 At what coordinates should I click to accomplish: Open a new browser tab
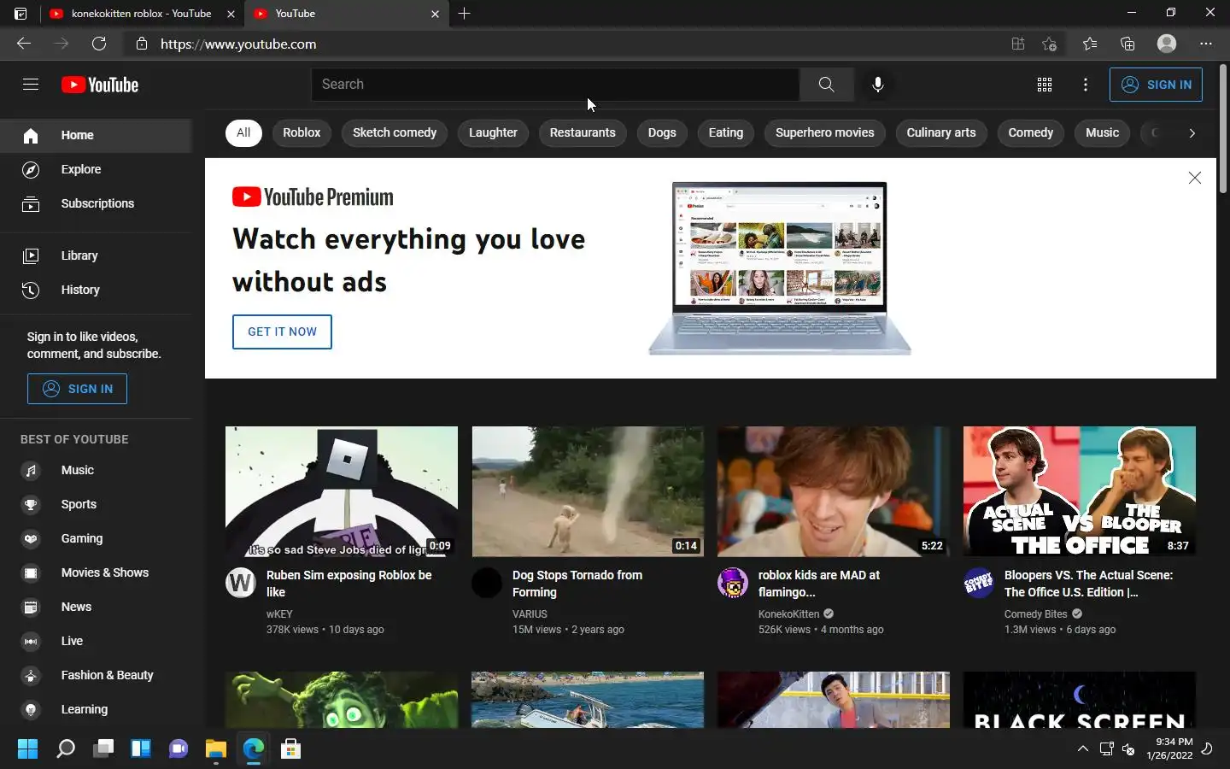tap(464, 14)
